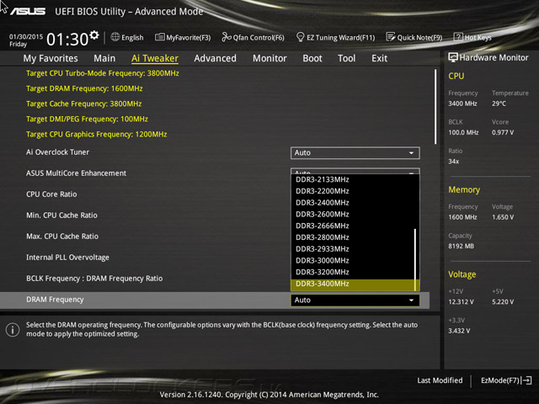
Task: Select the Ai Tweaker tab
Action: [155, 58]
